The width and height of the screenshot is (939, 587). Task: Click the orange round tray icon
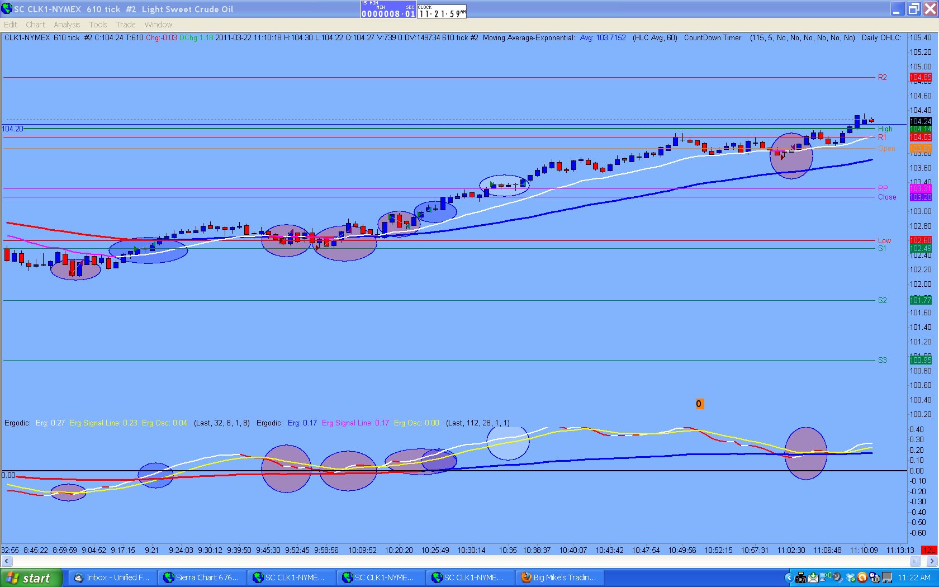[x=862, y=578]
